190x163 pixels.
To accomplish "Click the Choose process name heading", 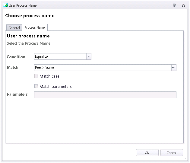I will coord(30,16).
